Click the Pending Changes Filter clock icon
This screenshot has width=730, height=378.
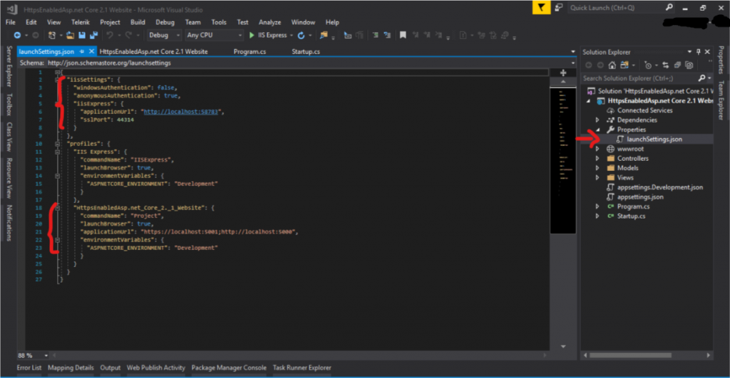[647, 65]
